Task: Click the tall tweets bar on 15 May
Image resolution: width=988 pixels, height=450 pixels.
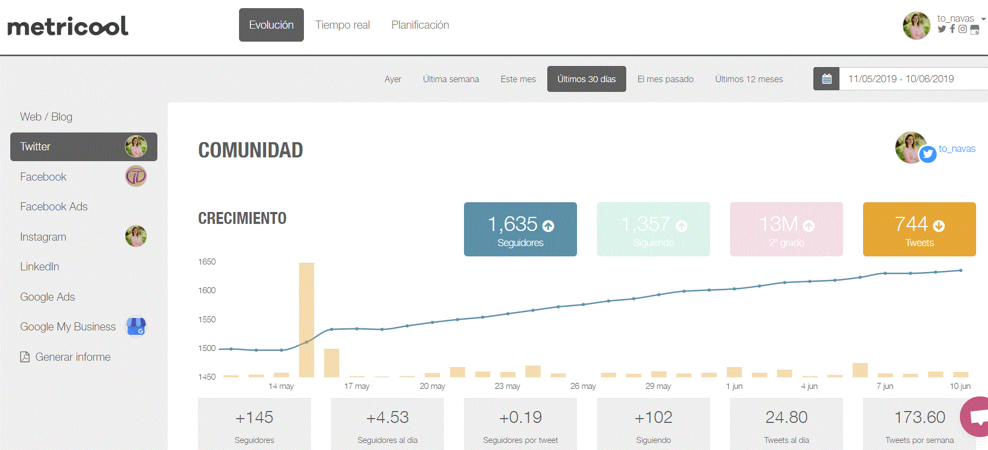Action: coord(307,320)
